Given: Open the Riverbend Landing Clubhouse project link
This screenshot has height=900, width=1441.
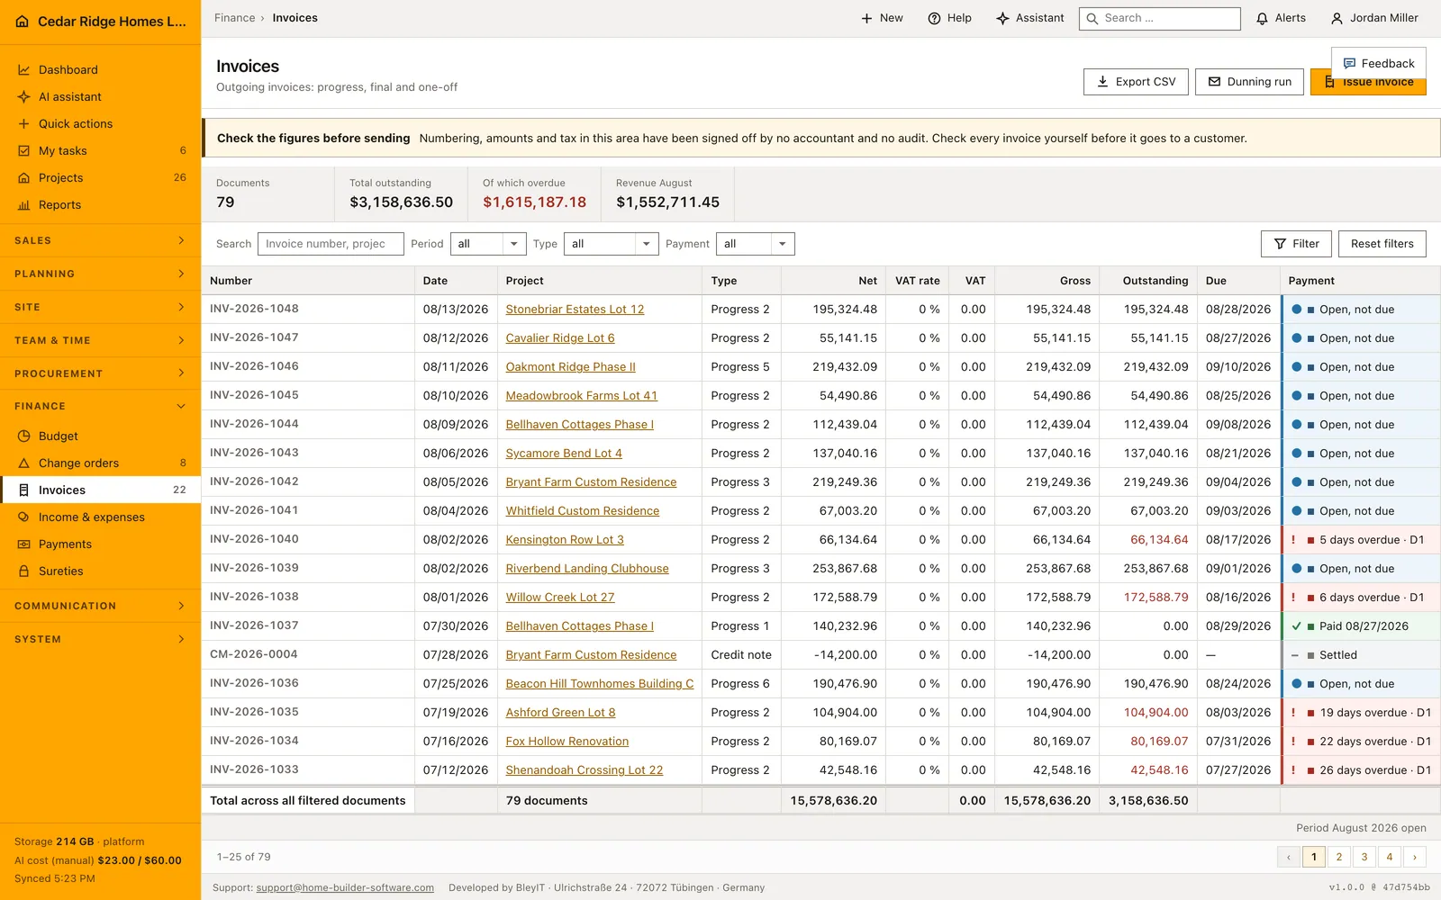Looking at the screenshot, I should click(587, 569).
